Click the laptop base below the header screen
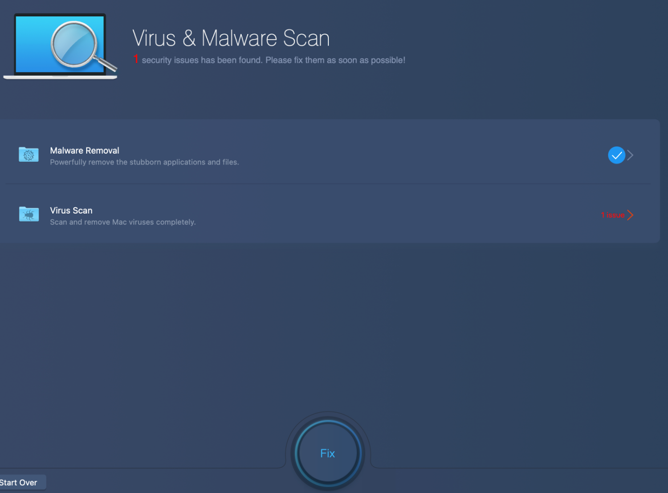This screenshot has height=493, width=668. coord(60,77)
